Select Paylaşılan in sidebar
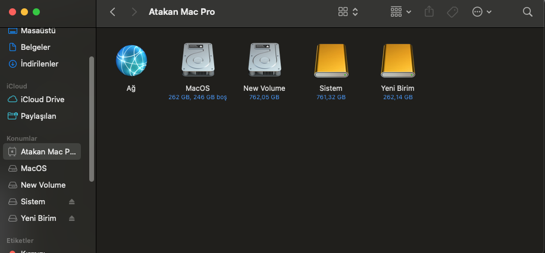This screenshot has height=253, width=545. pos(38,116)
